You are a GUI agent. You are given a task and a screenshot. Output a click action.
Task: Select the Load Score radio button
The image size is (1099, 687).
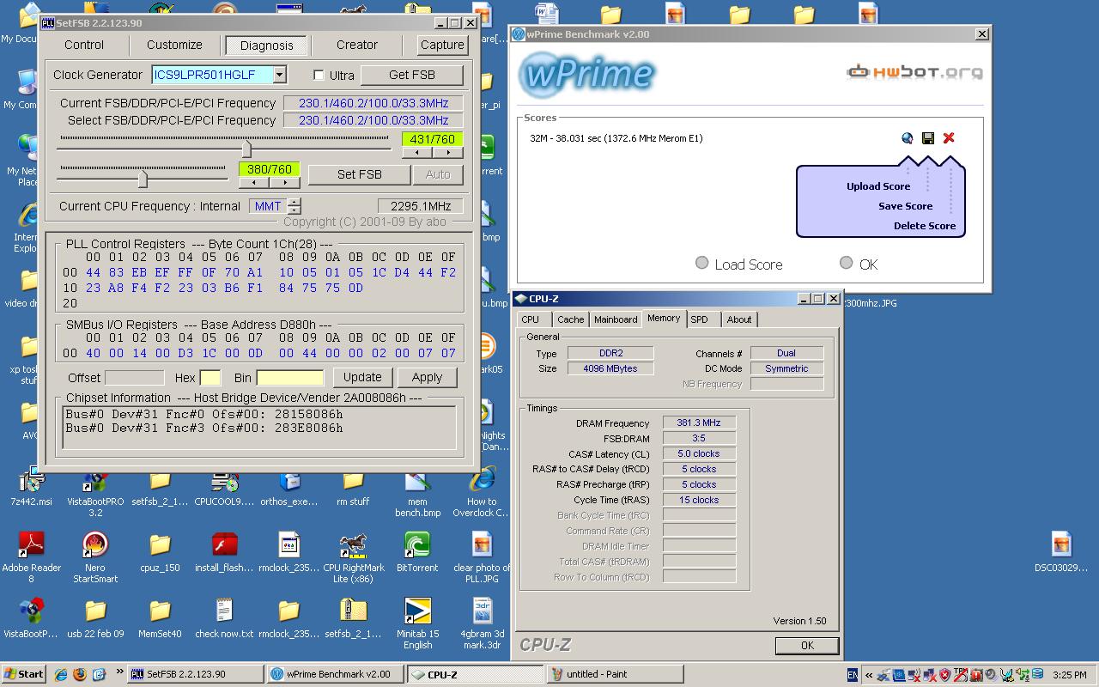(702, 263)
